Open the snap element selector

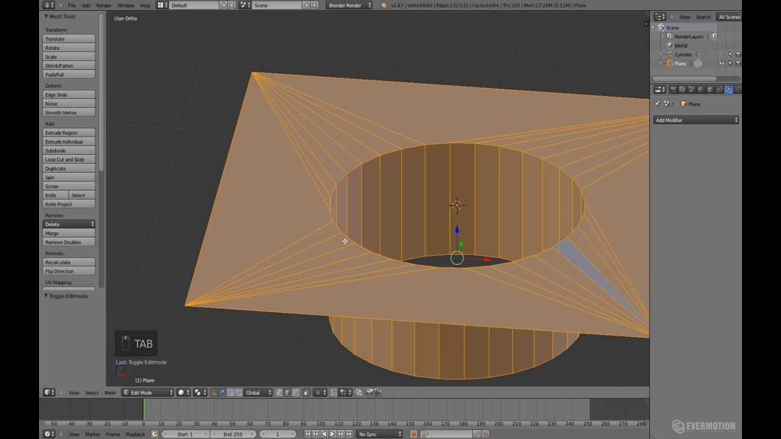click(x=345, y=393)
